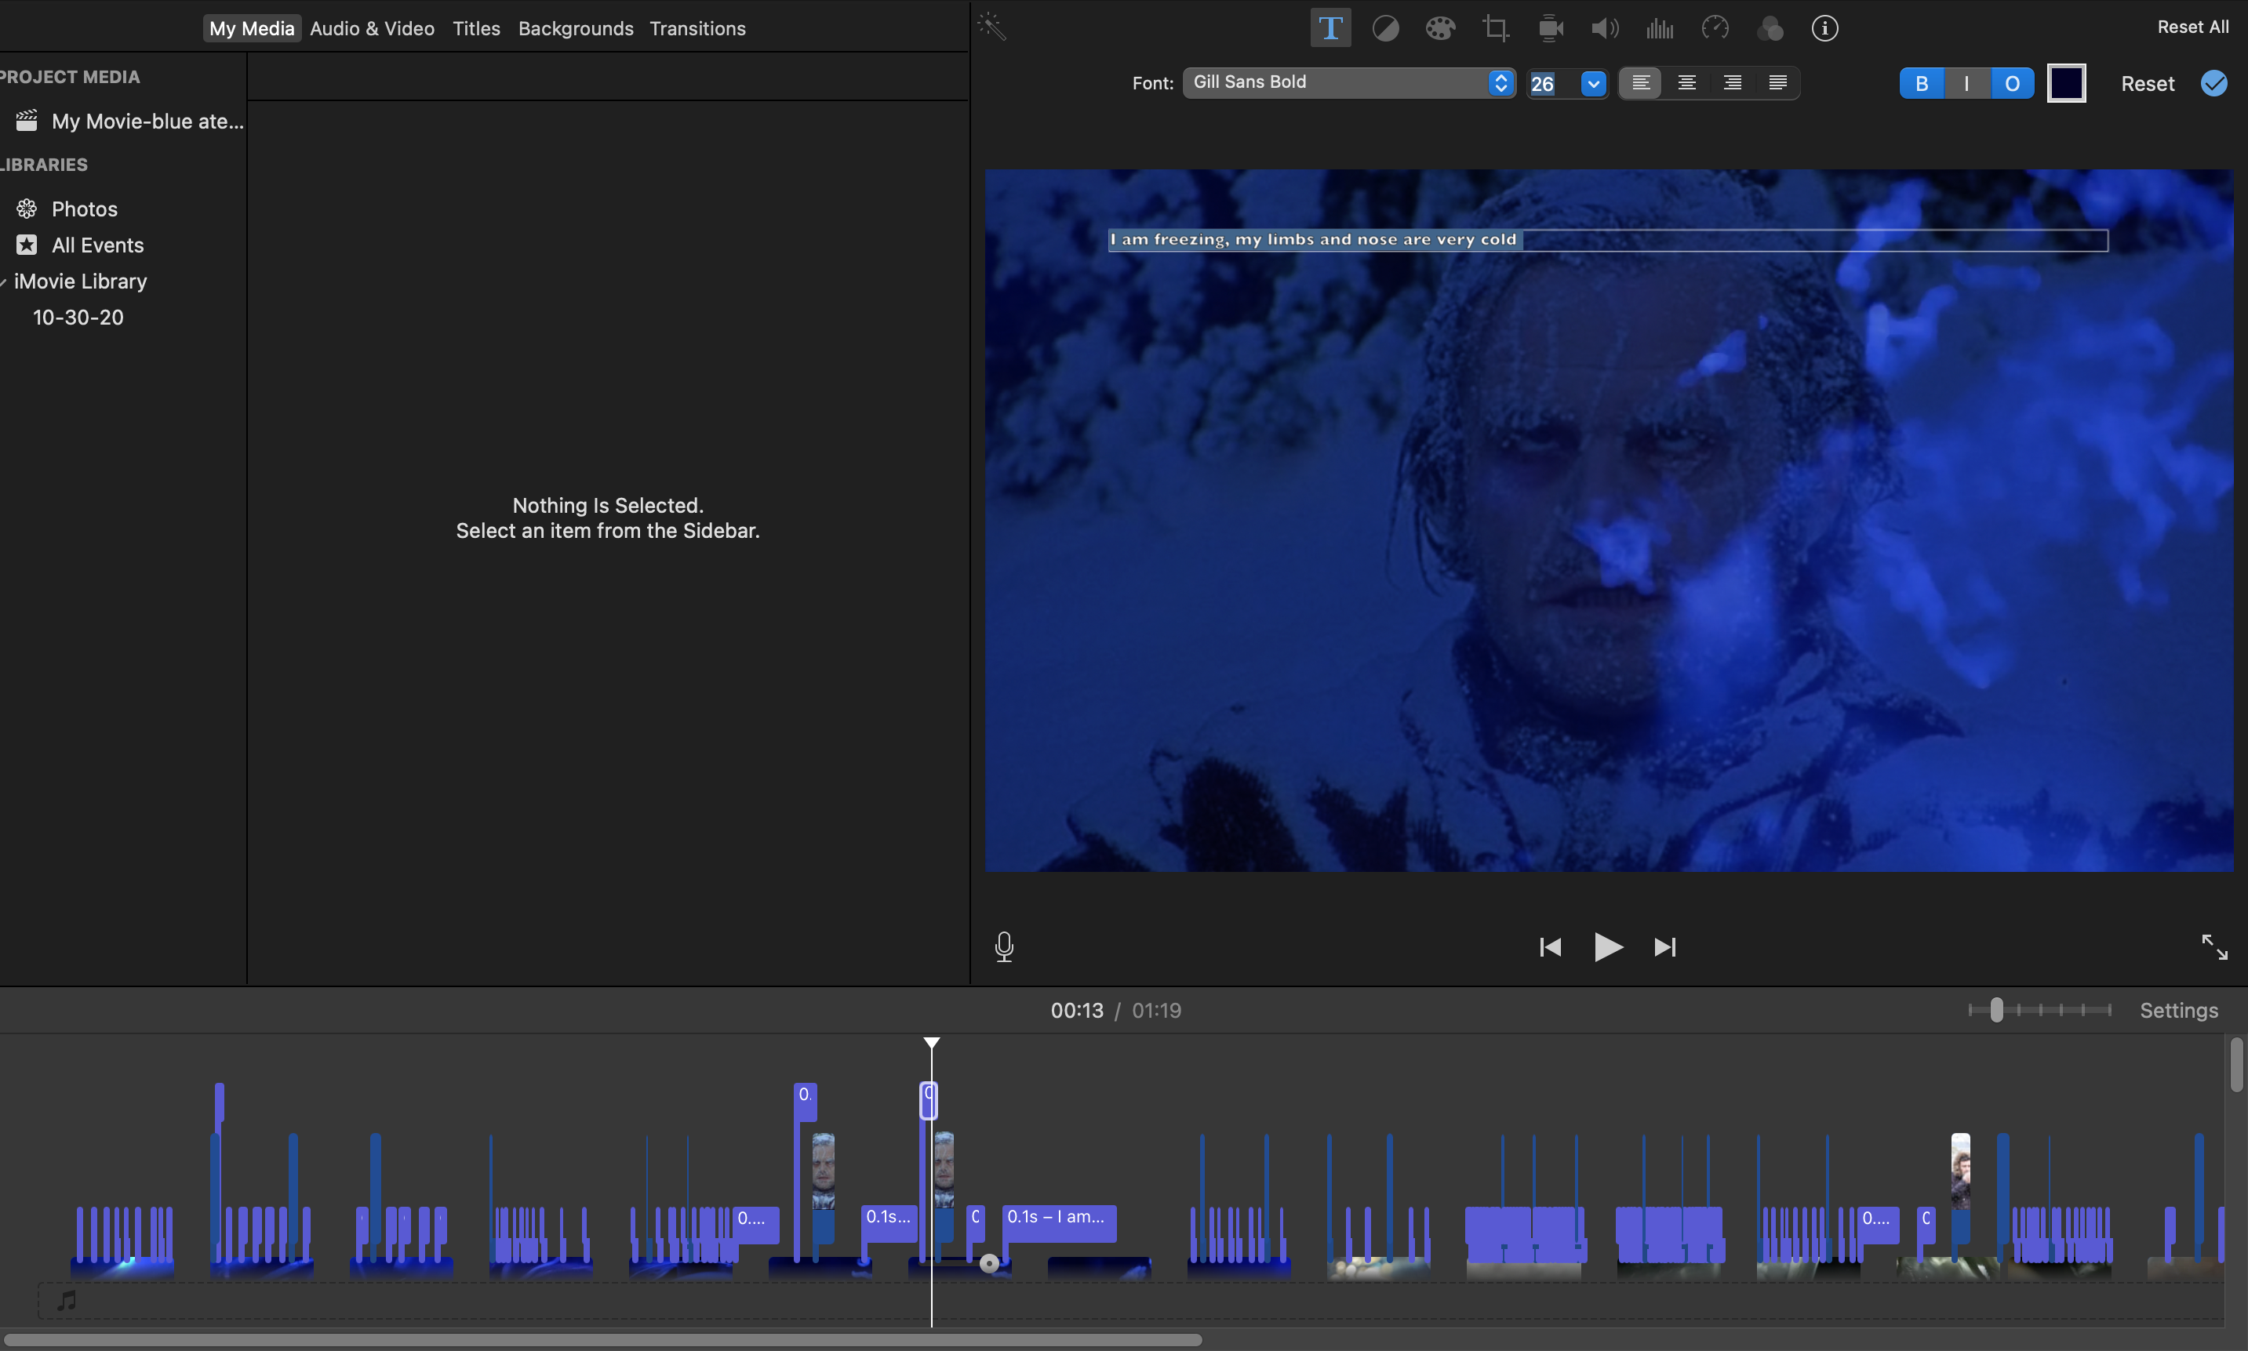
Task: Open the Color Correction palette icon
Action: tap(1439, 28)
